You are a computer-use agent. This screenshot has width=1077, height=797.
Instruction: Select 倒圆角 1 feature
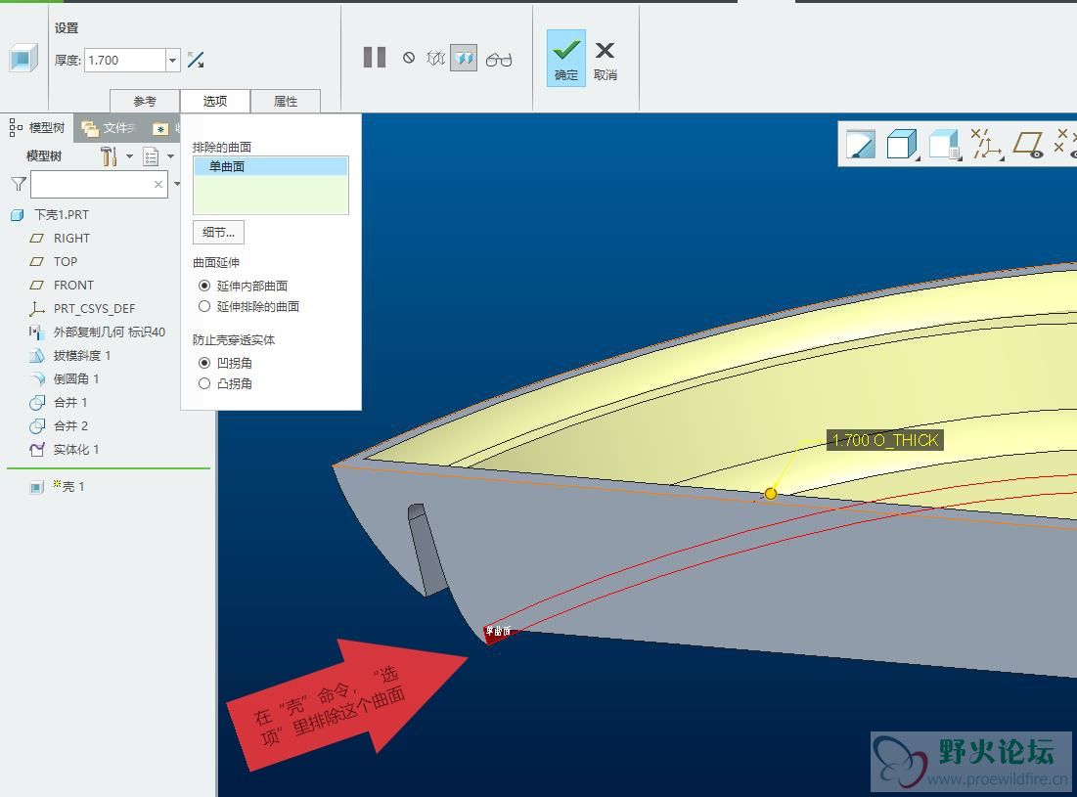tap(76, 378)
